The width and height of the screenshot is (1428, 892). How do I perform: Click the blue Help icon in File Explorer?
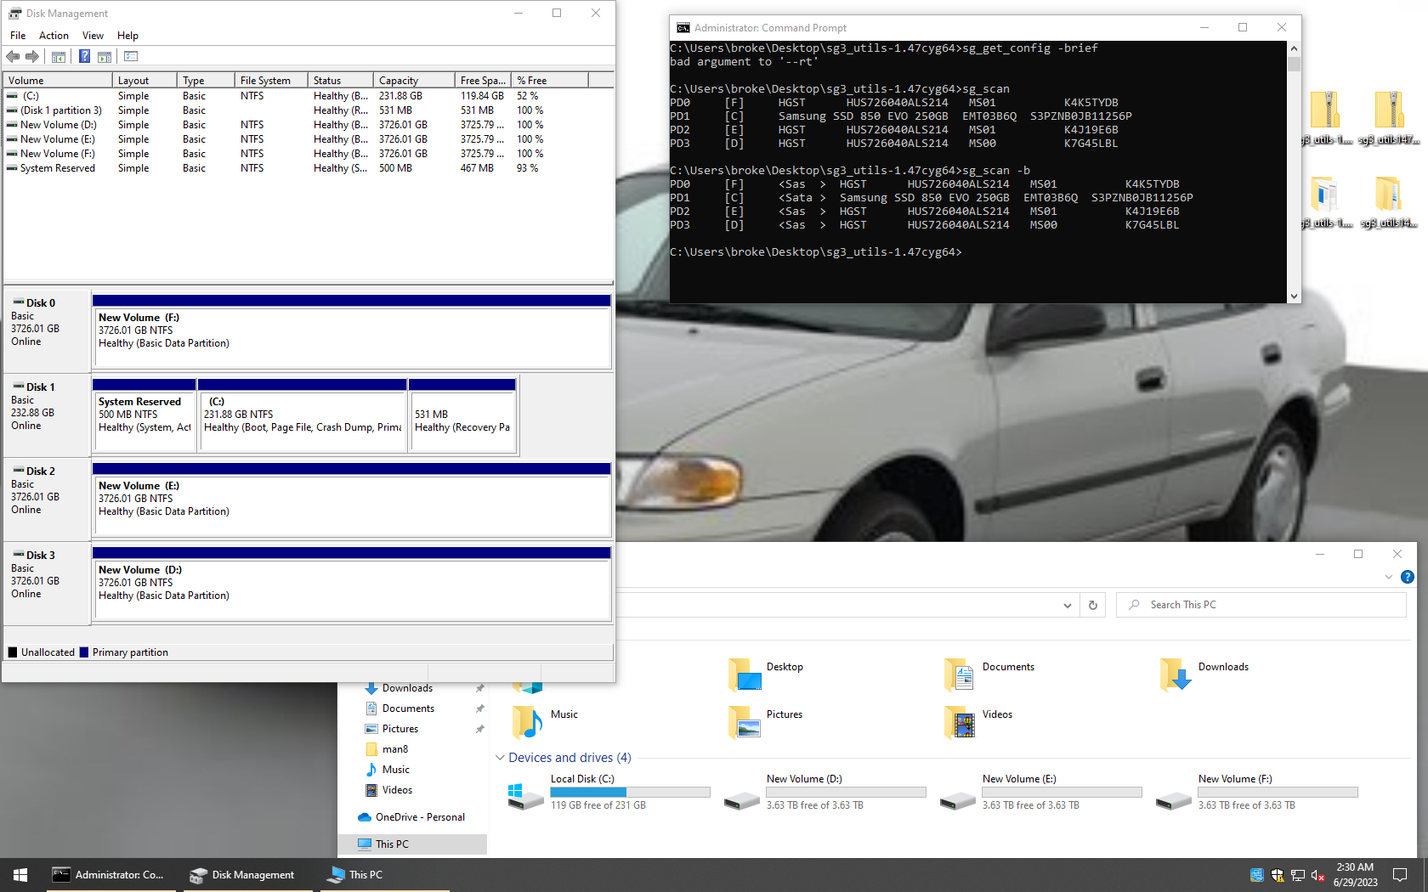coord(1408,577)
